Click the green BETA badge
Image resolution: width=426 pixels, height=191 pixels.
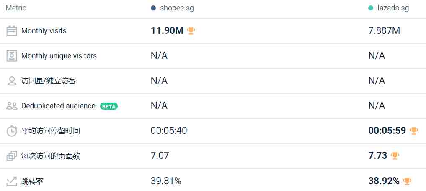point(108,106)
